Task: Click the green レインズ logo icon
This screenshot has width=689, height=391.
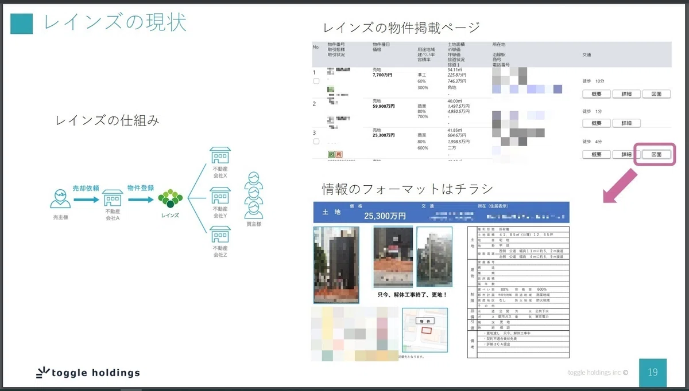Action: [x=170, y=199]
